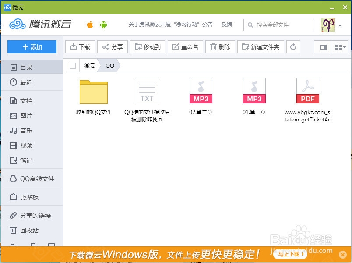Image resolution: width=352 pixels, height=263 pixels.
Task: Tick the select-all checkbox beside breadcrumb
Action: coord(73,66)
